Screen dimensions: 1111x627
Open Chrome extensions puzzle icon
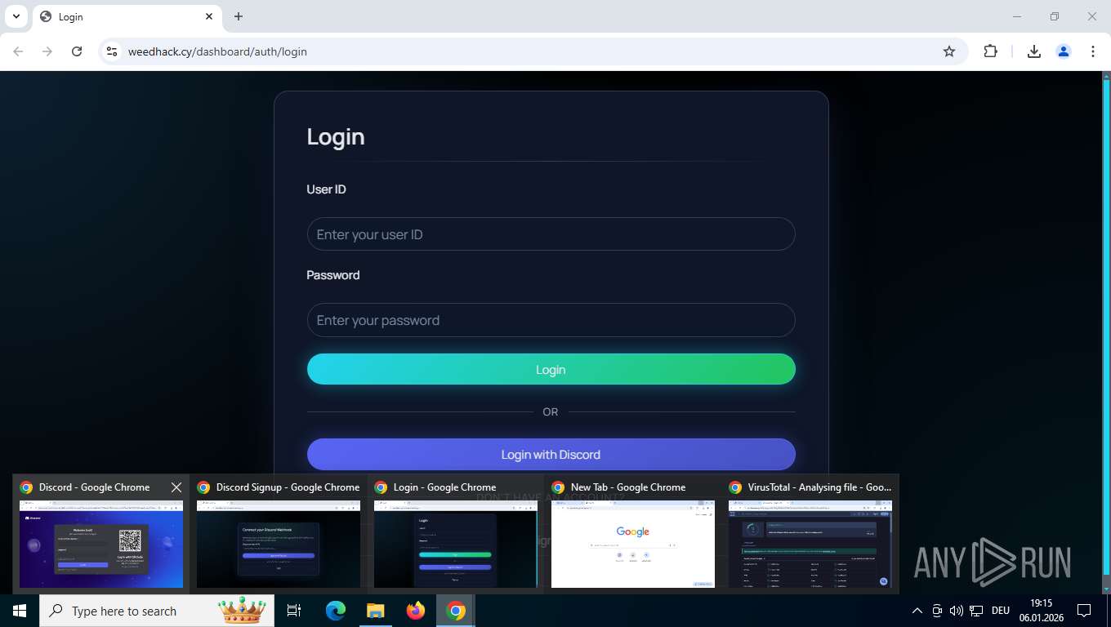(990, 51)
